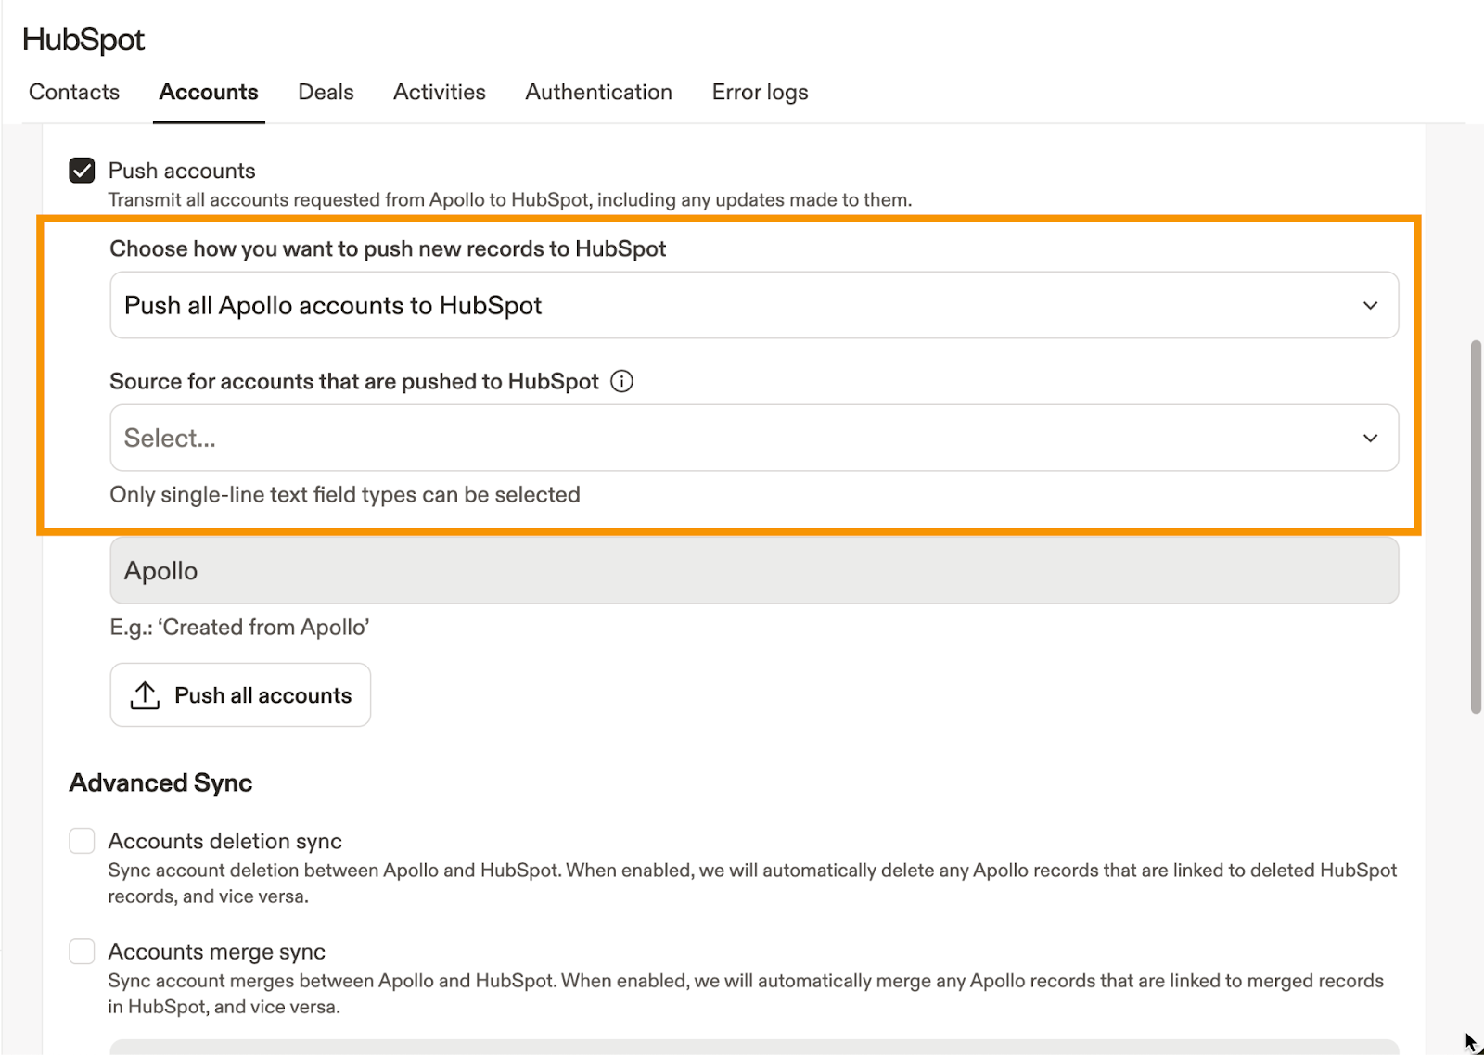Image resolution: width=1484 pixels, height=1055 pixels.
Task: Open the Activities tab
Action: tap(439, 92)
